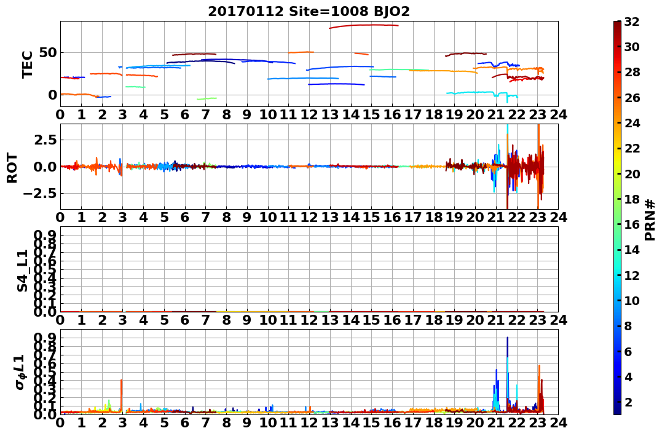Click colorbar tick label "30"
662x436 pixels.
(632, 47)
